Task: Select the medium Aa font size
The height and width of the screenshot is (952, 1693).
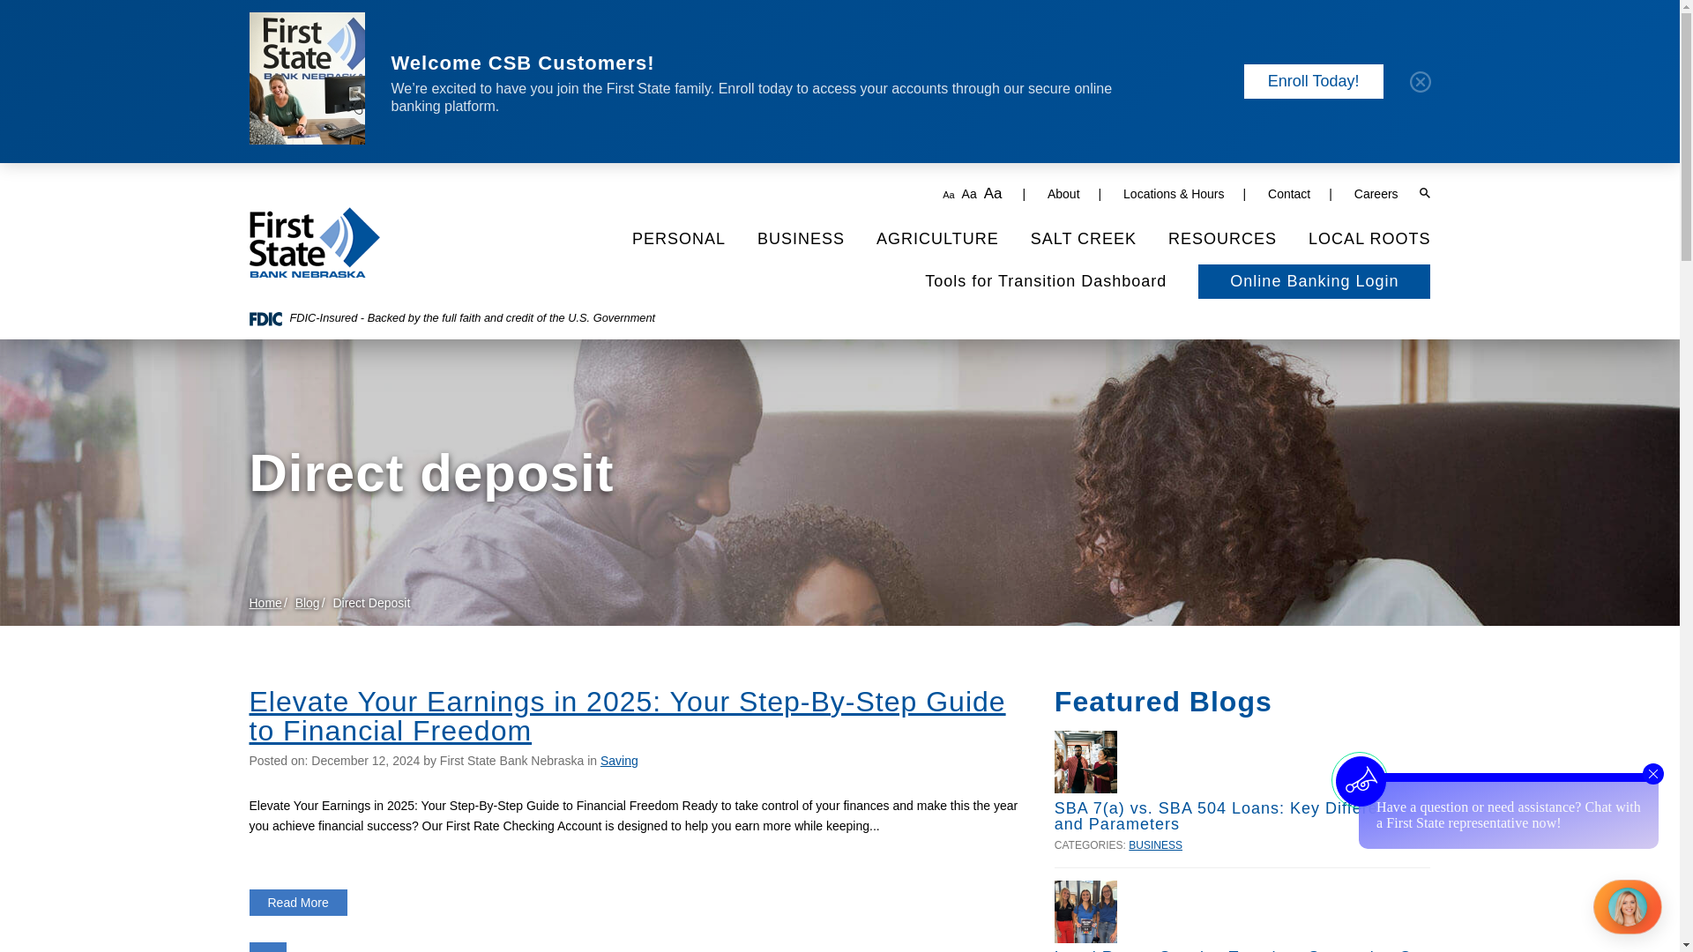Action: click(x=968, y=194)
